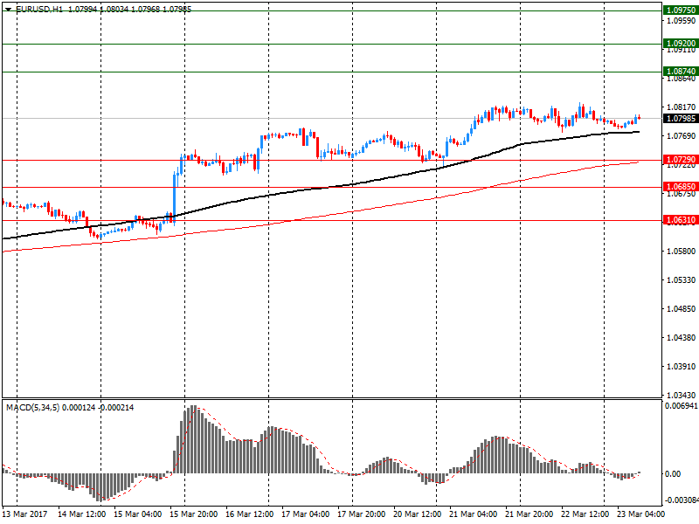
Task: Click the MACD scale value 0.006941
Action: [x=682, y=406]
